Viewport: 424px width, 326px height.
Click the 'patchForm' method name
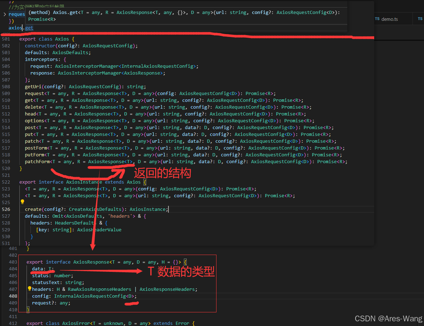[37, 161]
